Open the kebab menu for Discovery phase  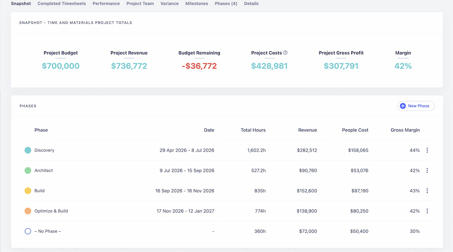(x=427, y=150)
